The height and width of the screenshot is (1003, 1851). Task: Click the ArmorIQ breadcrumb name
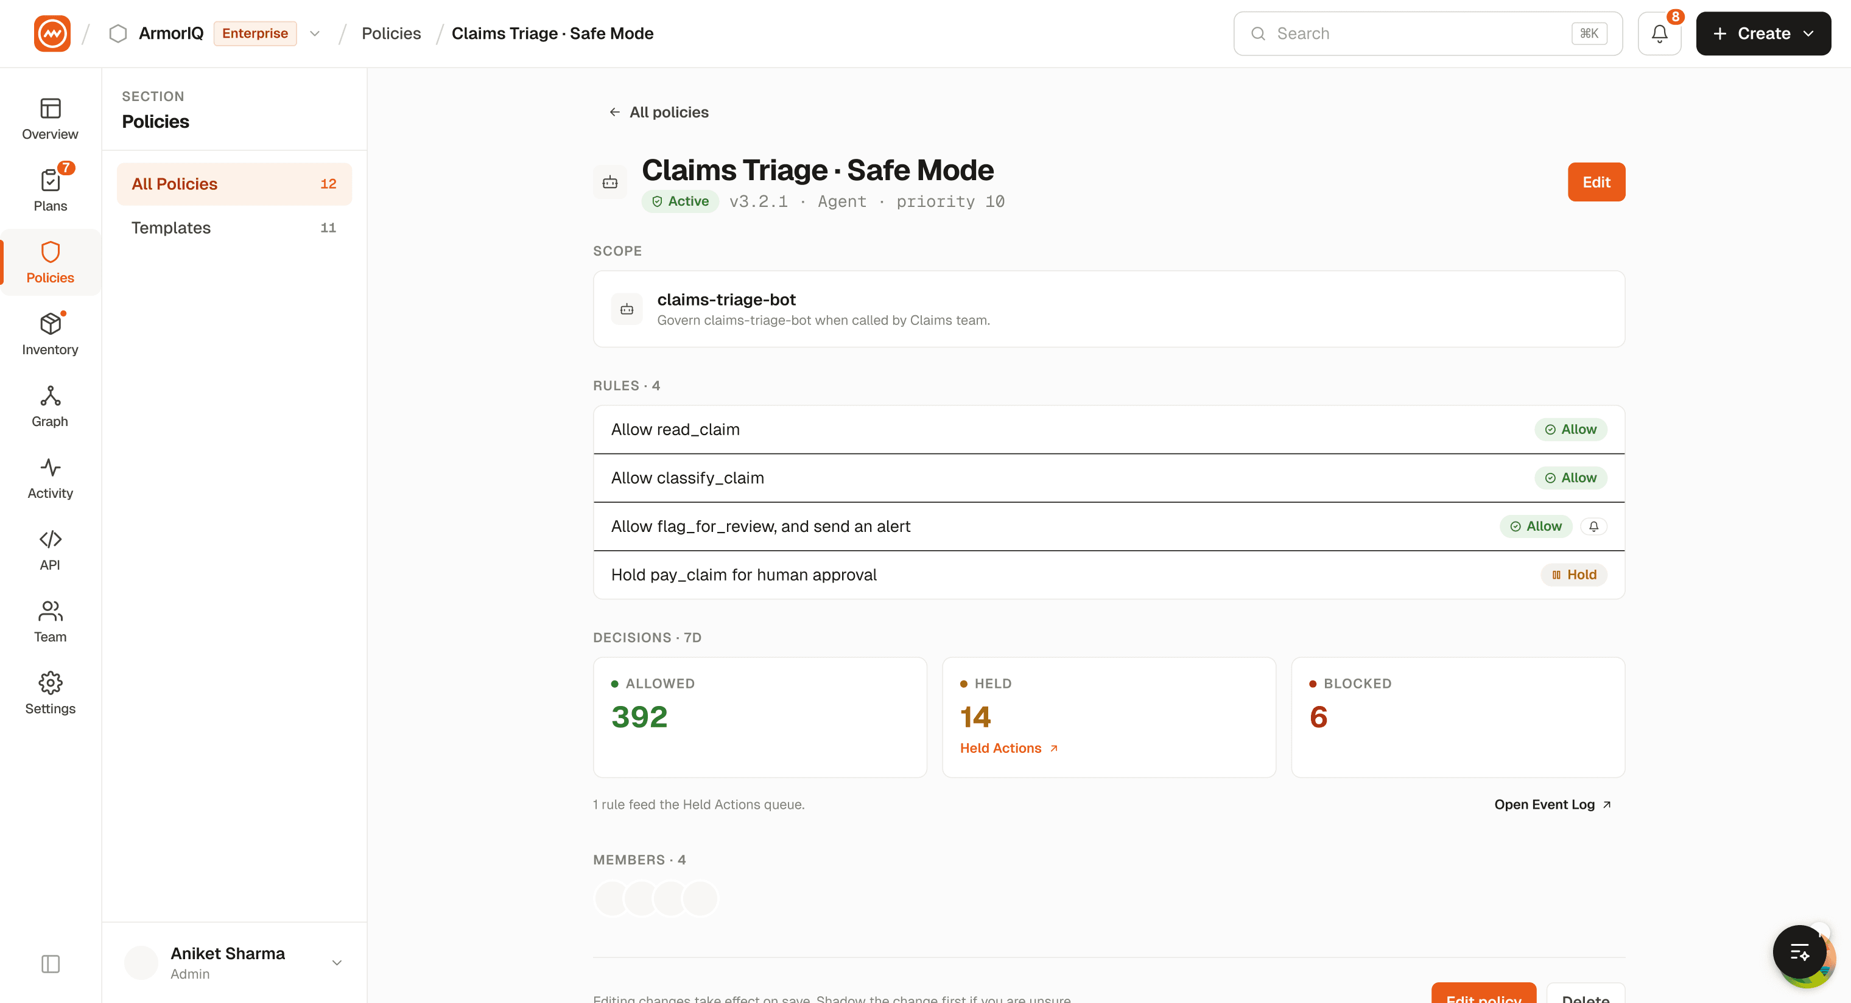[x=171, y=33]
